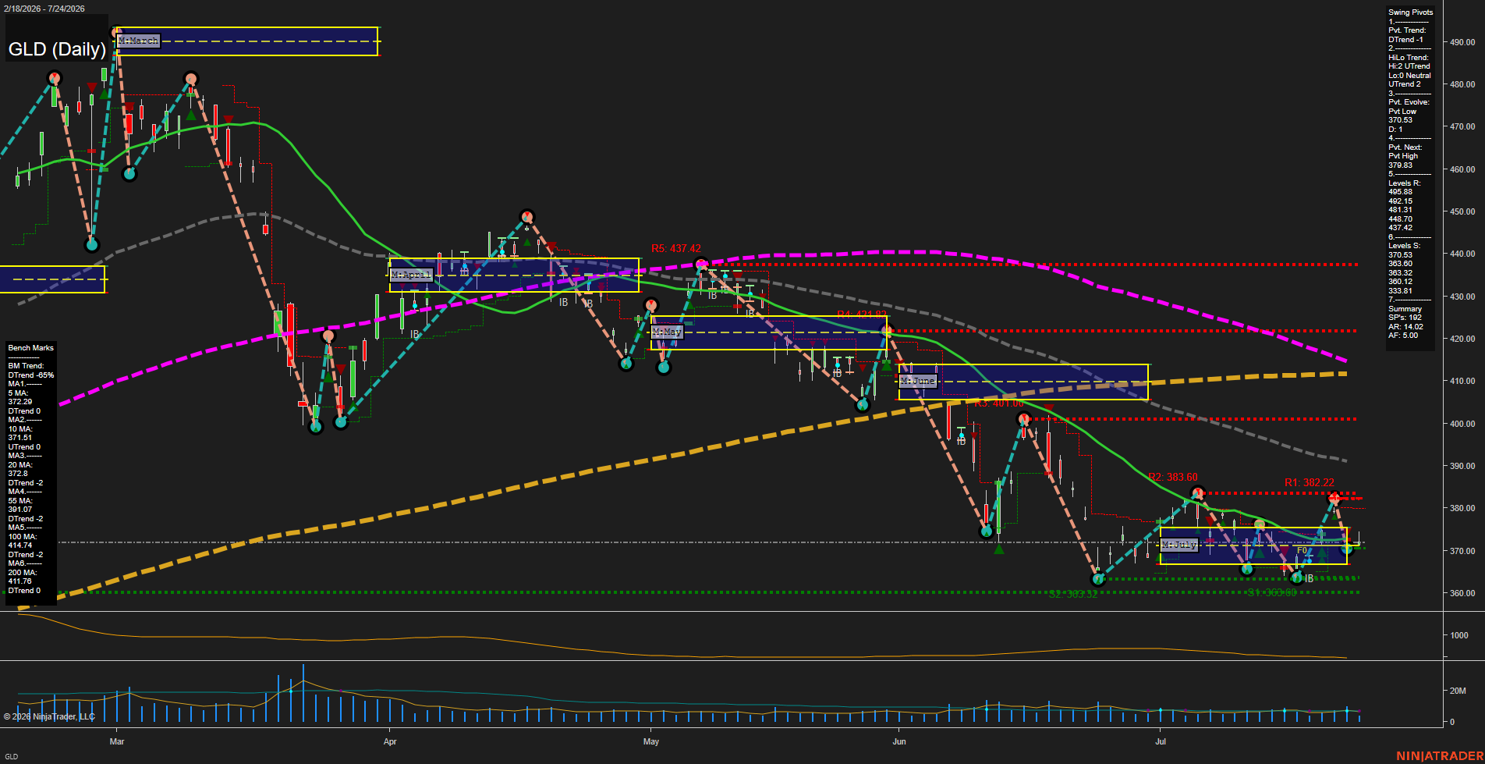The image size is (1485, 764).
Task: Click the 420.00 price axis label
Action: (1462, 339)
